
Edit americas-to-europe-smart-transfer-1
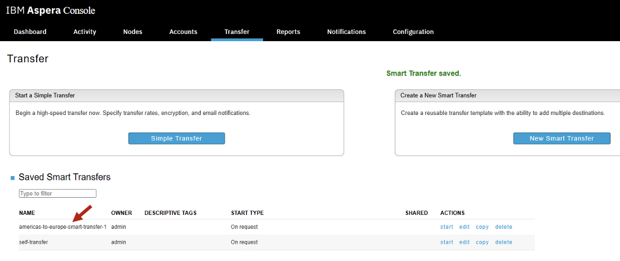(x=464, y=227)
